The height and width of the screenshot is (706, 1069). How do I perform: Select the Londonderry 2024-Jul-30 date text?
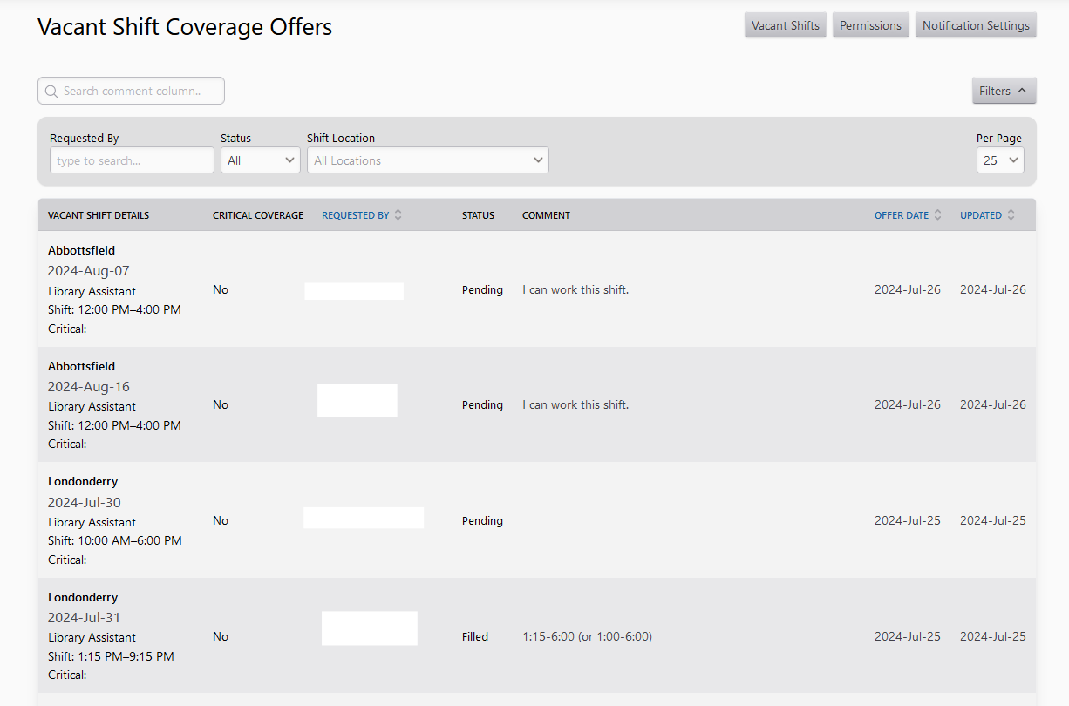tap(85, 503)
